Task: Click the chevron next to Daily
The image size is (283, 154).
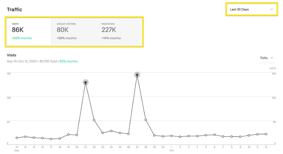Action: click(272, 58)
